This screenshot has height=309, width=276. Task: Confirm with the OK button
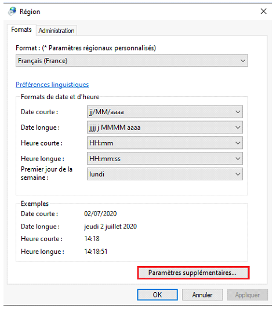[x=157, y=295]
